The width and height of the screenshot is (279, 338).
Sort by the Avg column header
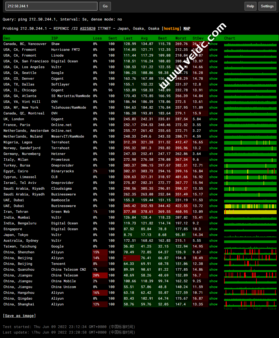[144, 38]
